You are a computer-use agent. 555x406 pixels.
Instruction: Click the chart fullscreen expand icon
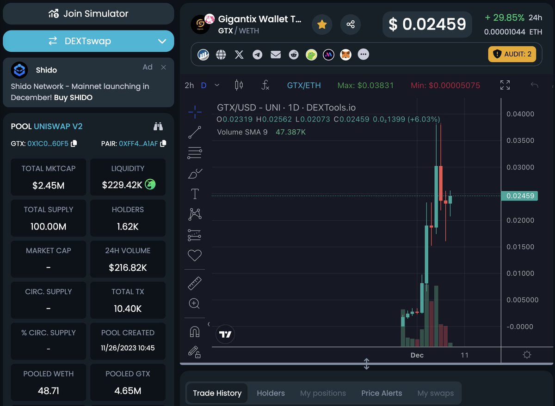(505, 85)
